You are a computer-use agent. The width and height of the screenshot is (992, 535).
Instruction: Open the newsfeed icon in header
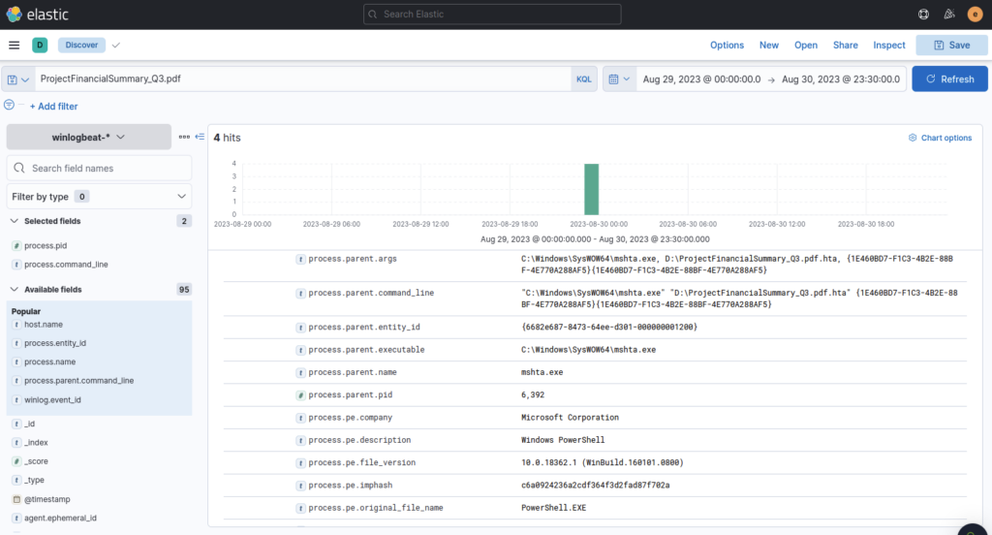point(949,14)
